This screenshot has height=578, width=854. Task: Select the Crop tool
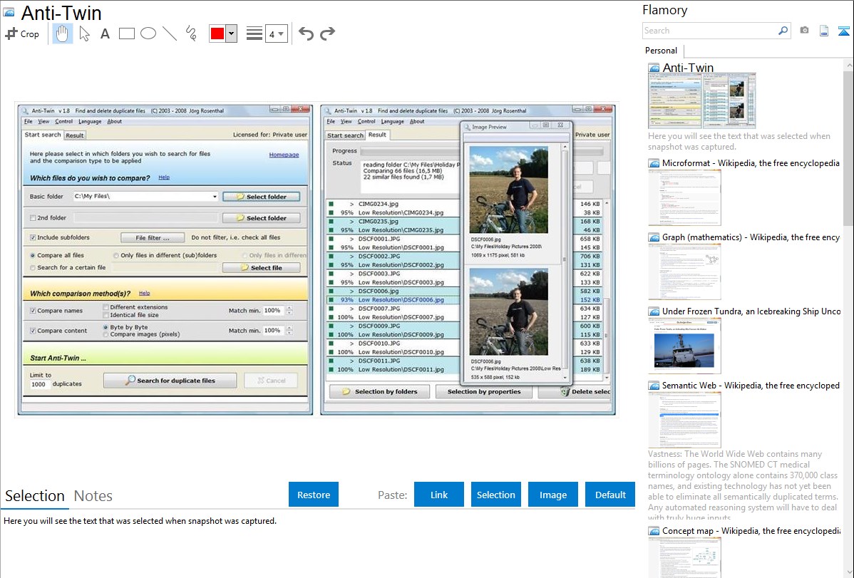click(x=22, y=33)
